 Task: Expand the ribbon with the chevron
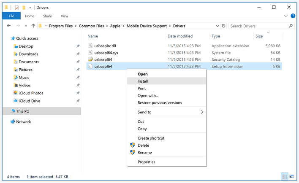pyautogui.click(x=286, y=16)
